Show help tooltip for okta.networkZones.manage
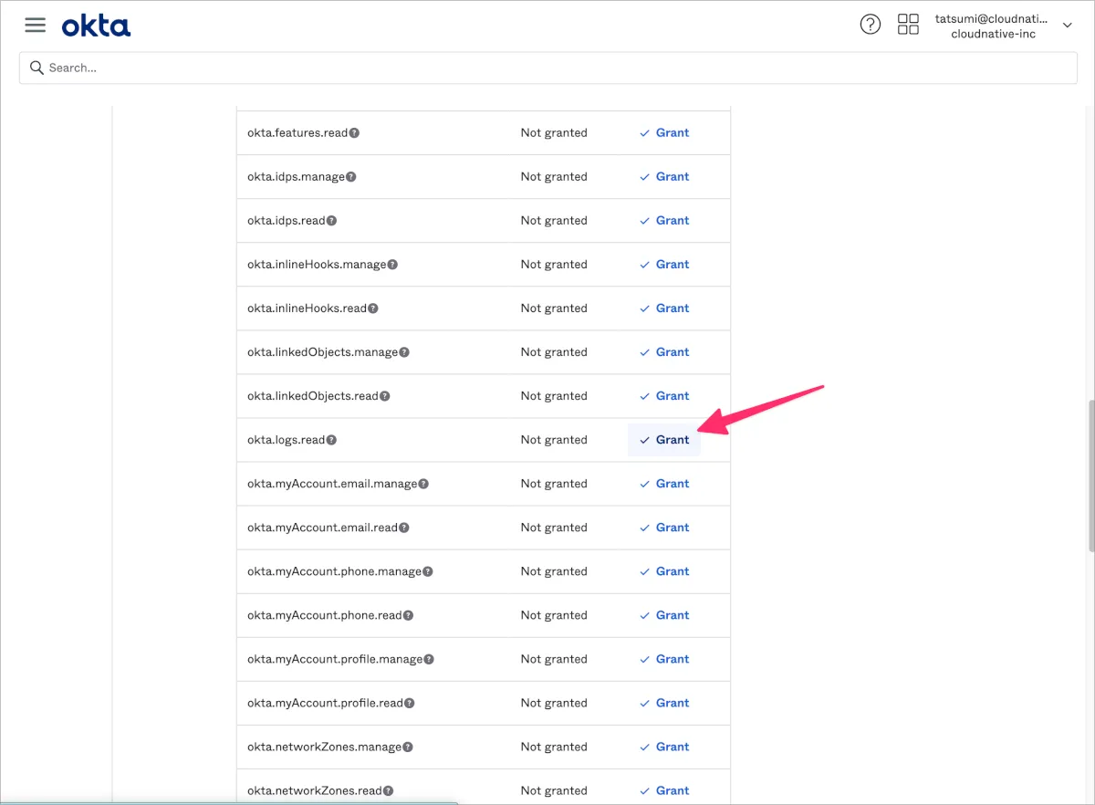Screen dimensions: 1095x805 point(408,747)
